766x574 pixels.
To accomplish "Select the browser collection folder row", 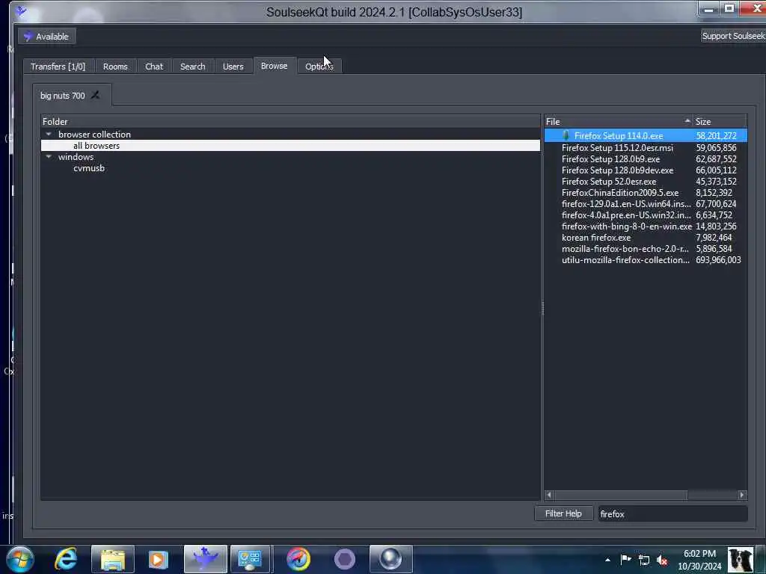I will [291, 135].
